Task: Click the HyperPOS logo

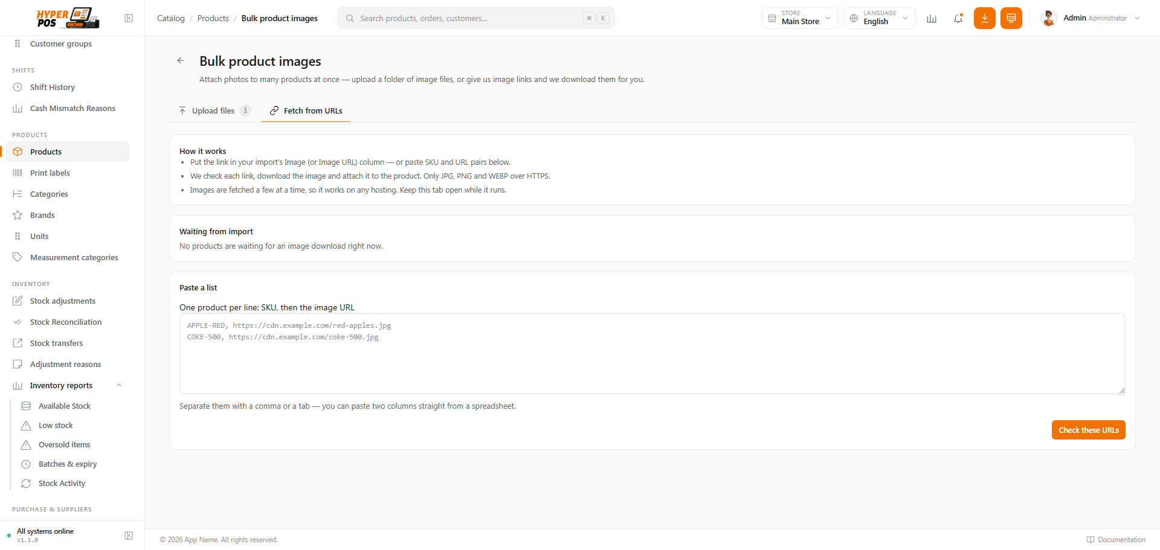Action: click(68, 18)
